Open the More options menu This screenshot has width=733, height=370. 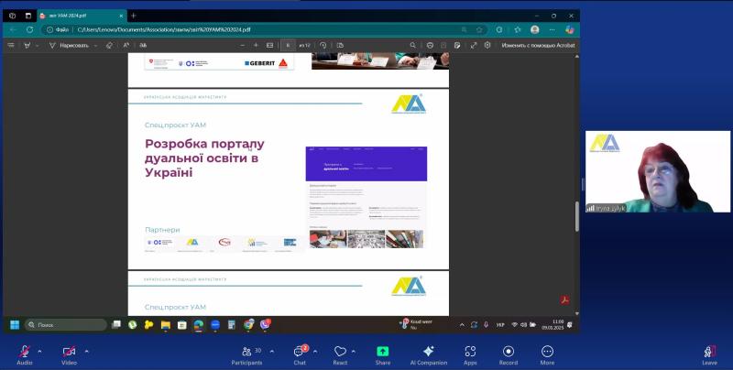547,353
